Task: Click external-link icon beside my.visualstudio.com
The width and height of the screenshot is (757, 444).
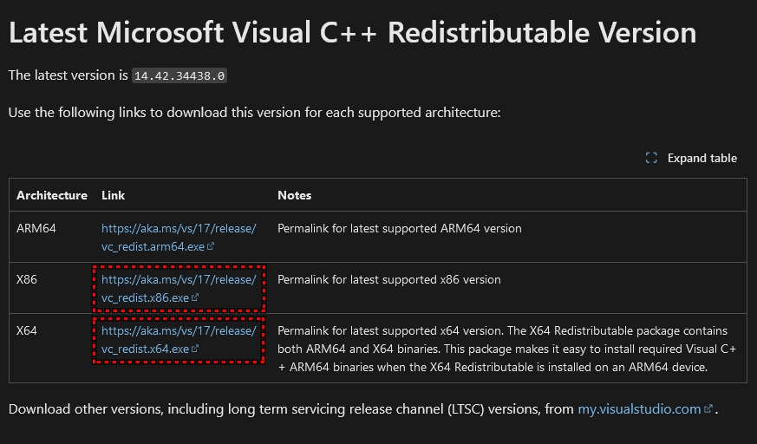Action: (708, 409)
